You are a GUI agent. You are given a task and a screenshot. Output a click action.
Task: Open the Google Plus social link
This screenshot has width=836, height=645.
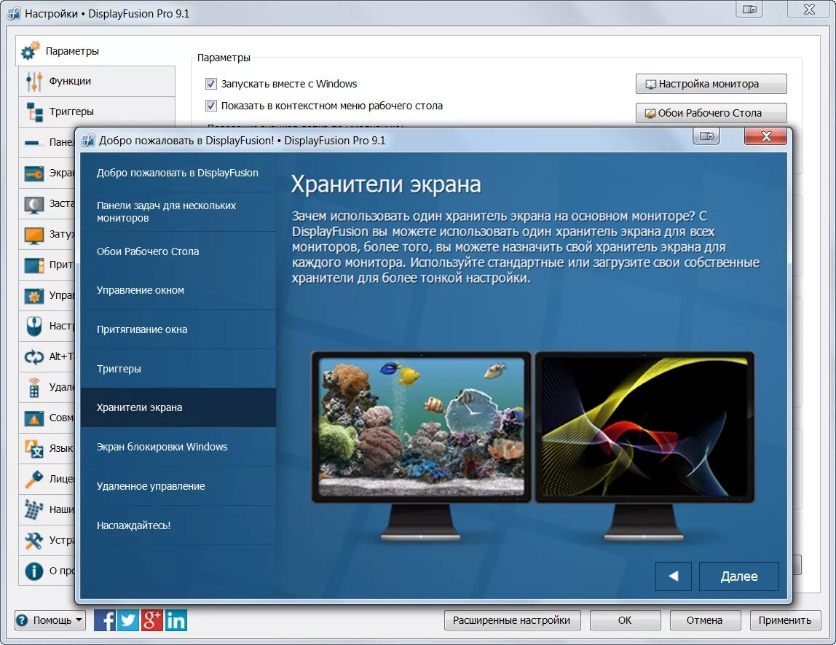pyautogui.click(x=152, y=620)
